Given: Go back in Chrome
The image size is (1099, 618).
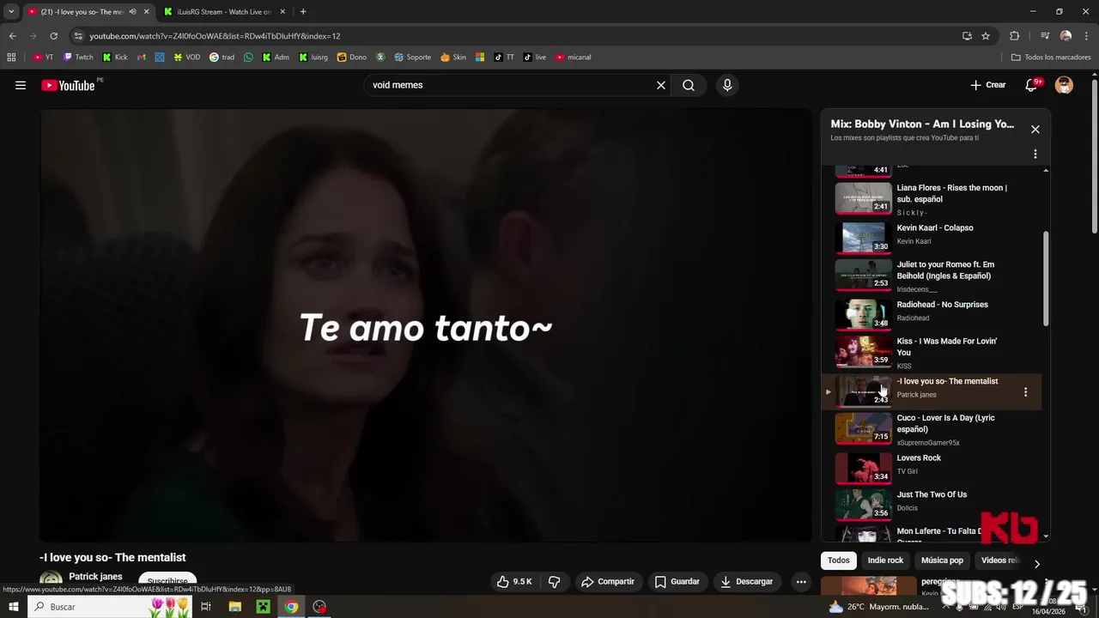Looking at the screenshot, I should pos(12,36).
